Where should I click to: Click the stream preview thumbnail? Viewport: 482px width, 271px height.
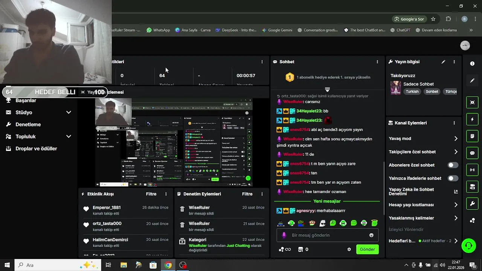tap(174, 143)
